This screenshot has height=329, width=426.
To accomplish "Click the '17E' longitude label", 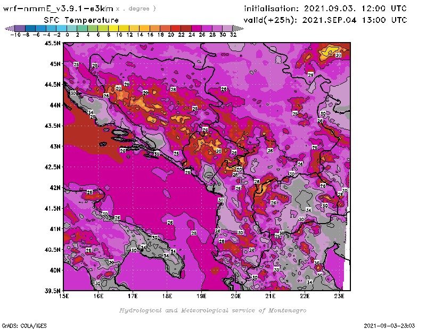I will [133, 296].
